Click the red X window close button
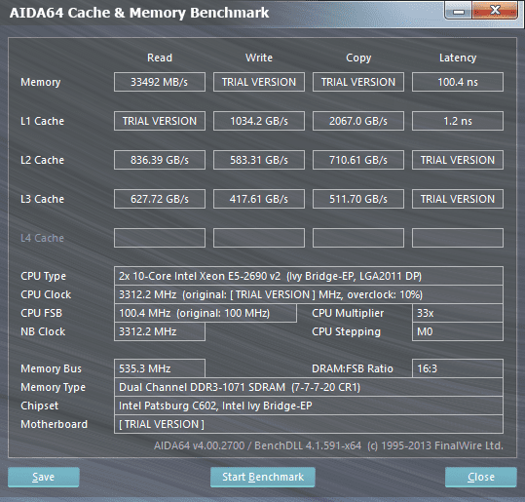Image resolution: width=525 pixels, height=502 pixels. 495,11
